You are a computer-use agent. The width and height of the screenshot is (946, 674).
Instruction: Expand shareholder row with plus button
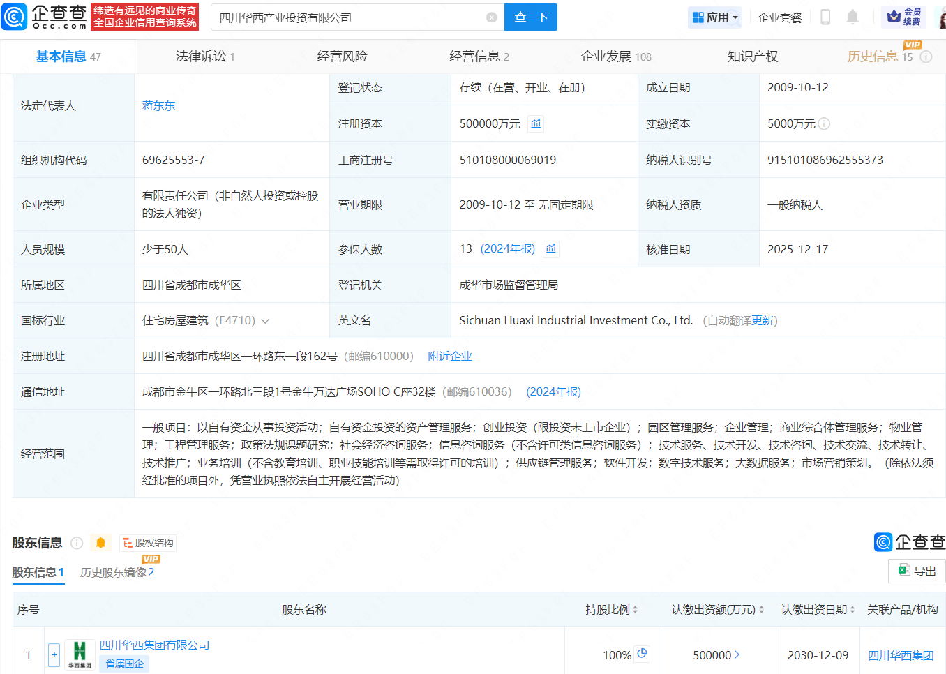tap(54, 655)
